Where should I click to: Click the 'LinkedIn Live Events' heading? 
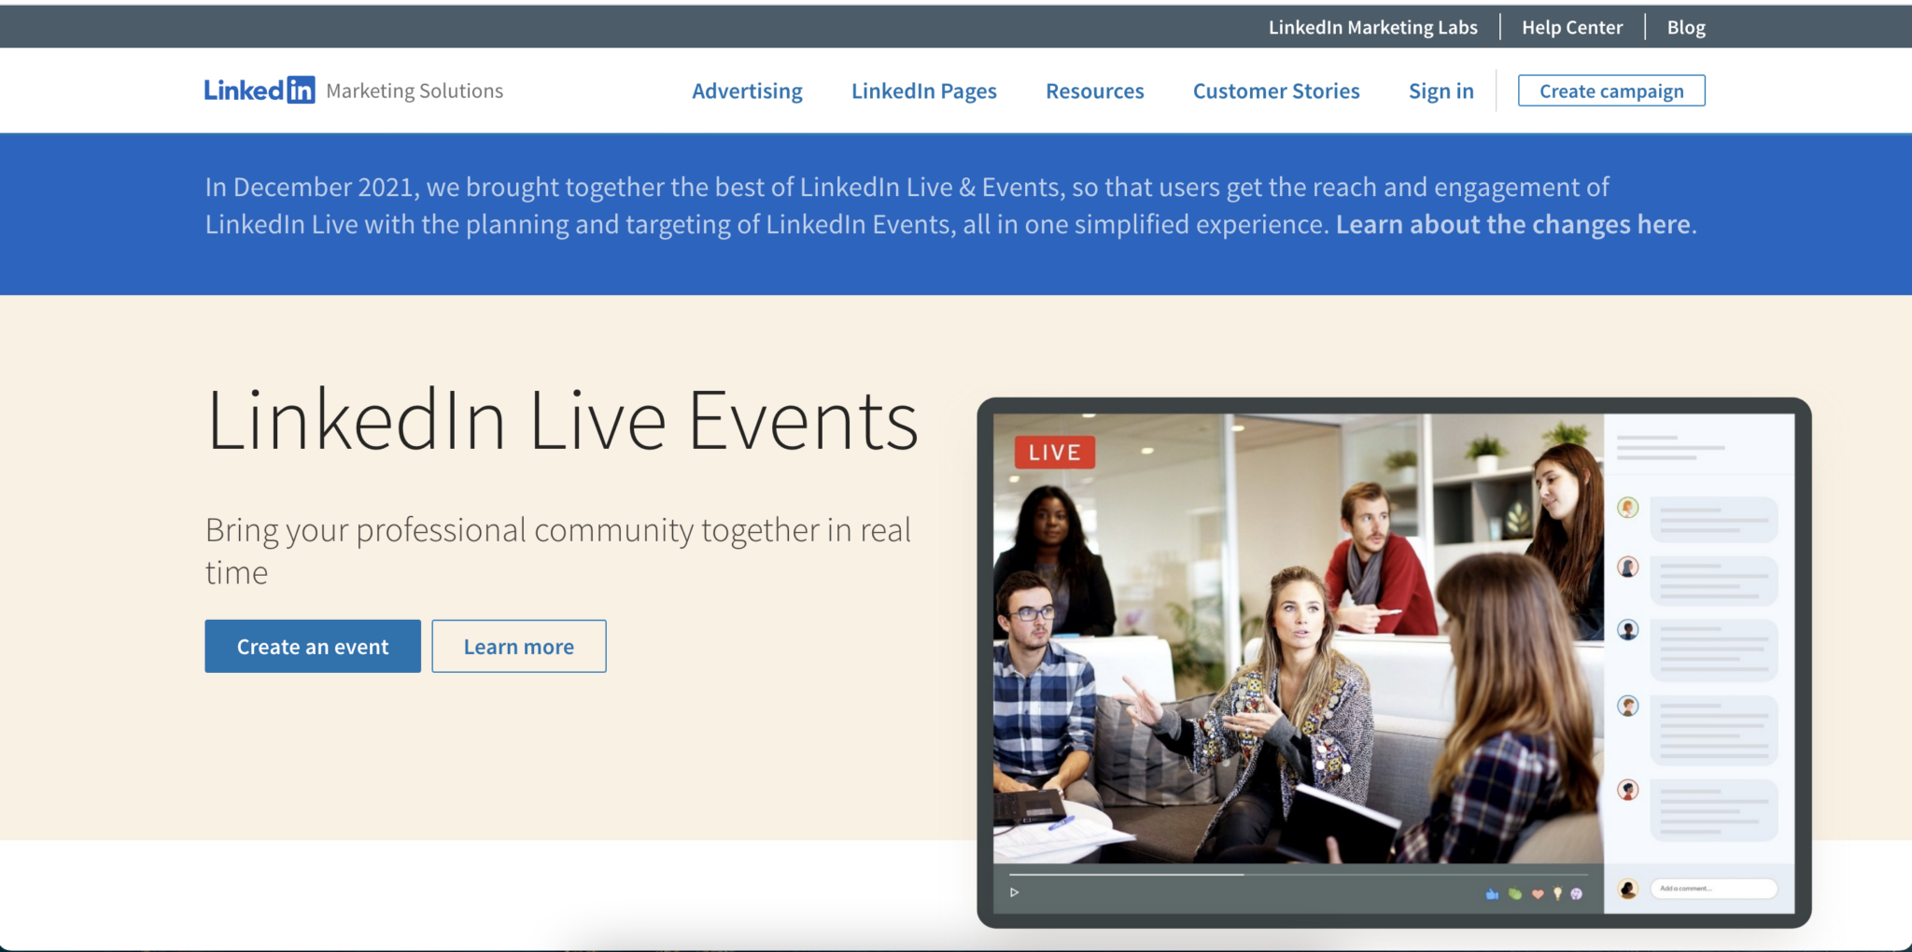[562, 421]
